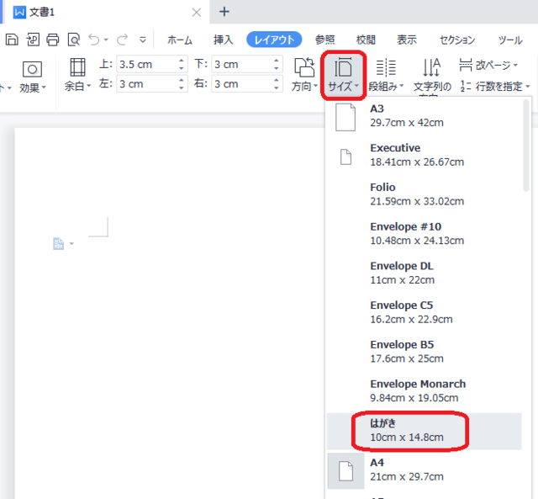Click the 文字列の方向 text direction icon
Image resolution: width=538 pixels, height=499 pixels.
[x=432, y=69]
